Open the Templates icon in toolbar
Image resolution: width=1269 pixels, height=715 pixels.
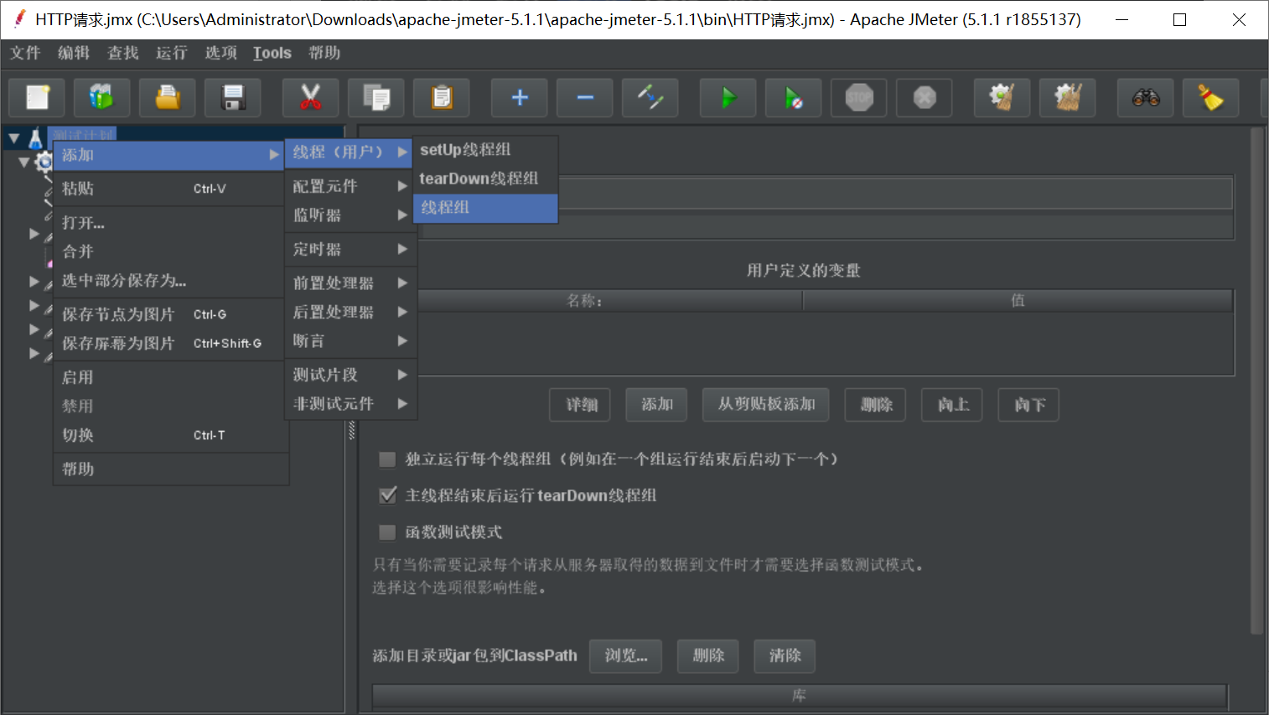coord(101,98)
